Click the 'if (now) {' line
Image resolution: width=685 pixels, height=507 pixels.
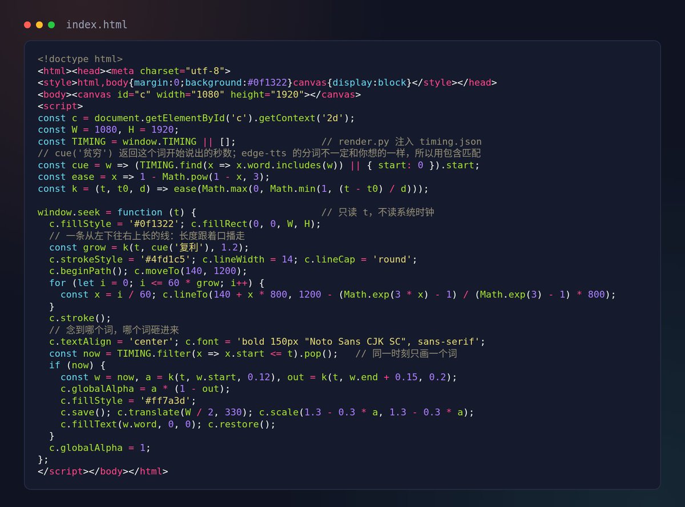(77, 365)
